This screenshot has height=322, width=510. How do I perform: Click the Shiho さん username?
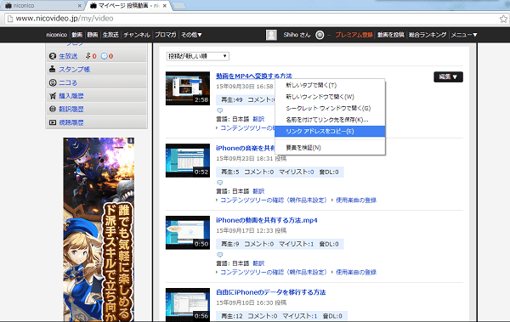(297, 35)
